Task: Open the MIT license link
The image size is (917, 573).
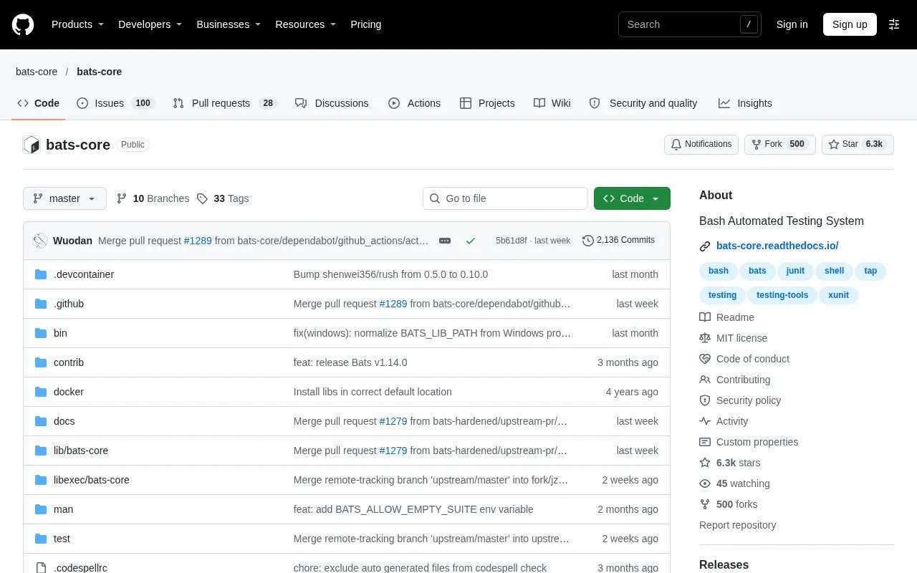Action: (734, 338)
